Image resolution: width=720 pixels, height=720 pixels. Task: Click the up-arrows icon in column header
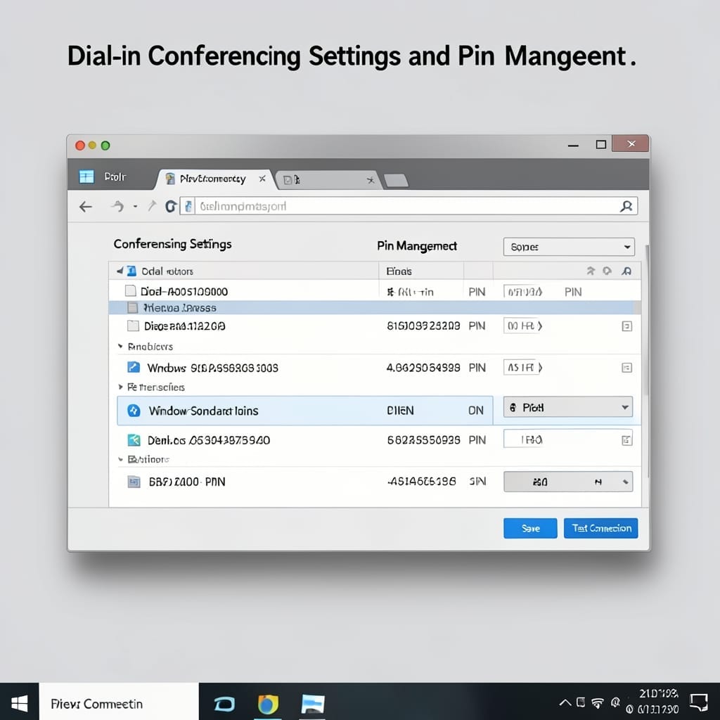coord(591,271)
